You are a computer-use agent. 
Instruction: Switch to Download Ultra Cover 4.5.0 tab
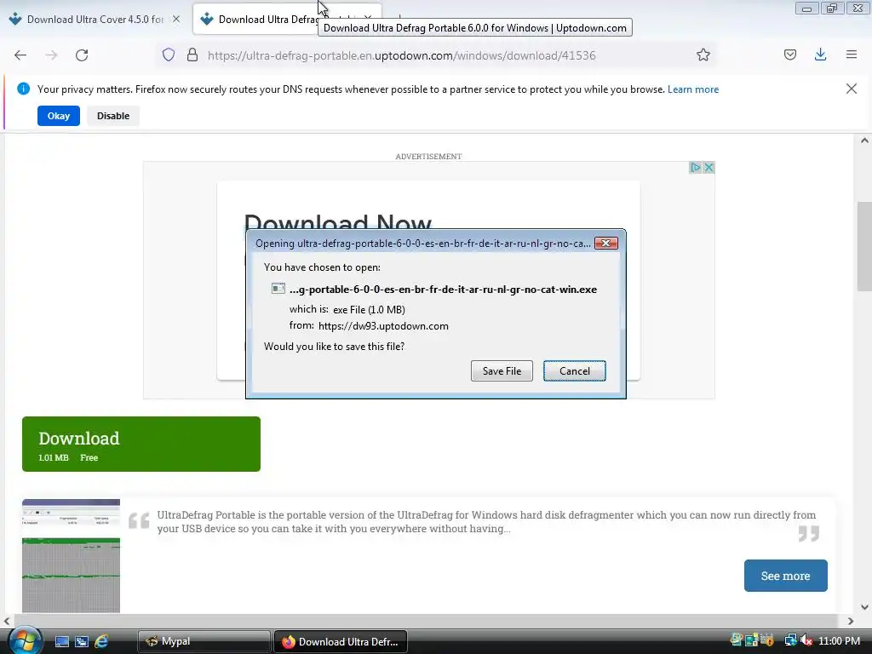point(95,20)
